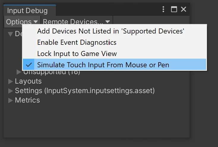Screen dimensions: 218x147
Task: Open the Remote Devices dropdown
Action: pyautogui.click(x=76, y=22)
